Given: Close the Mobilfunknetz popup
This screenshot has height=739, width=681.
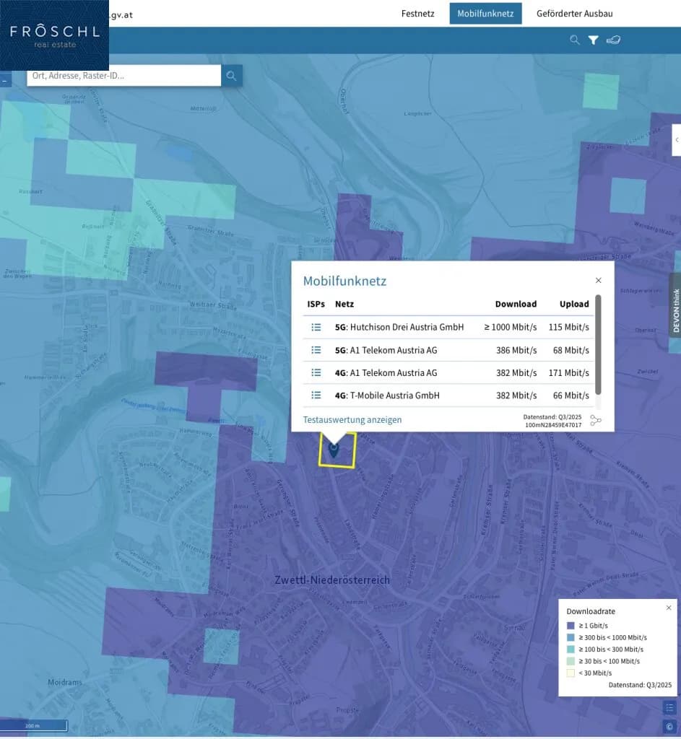Looking at the screenshot, I should click(x=599, y=281).
